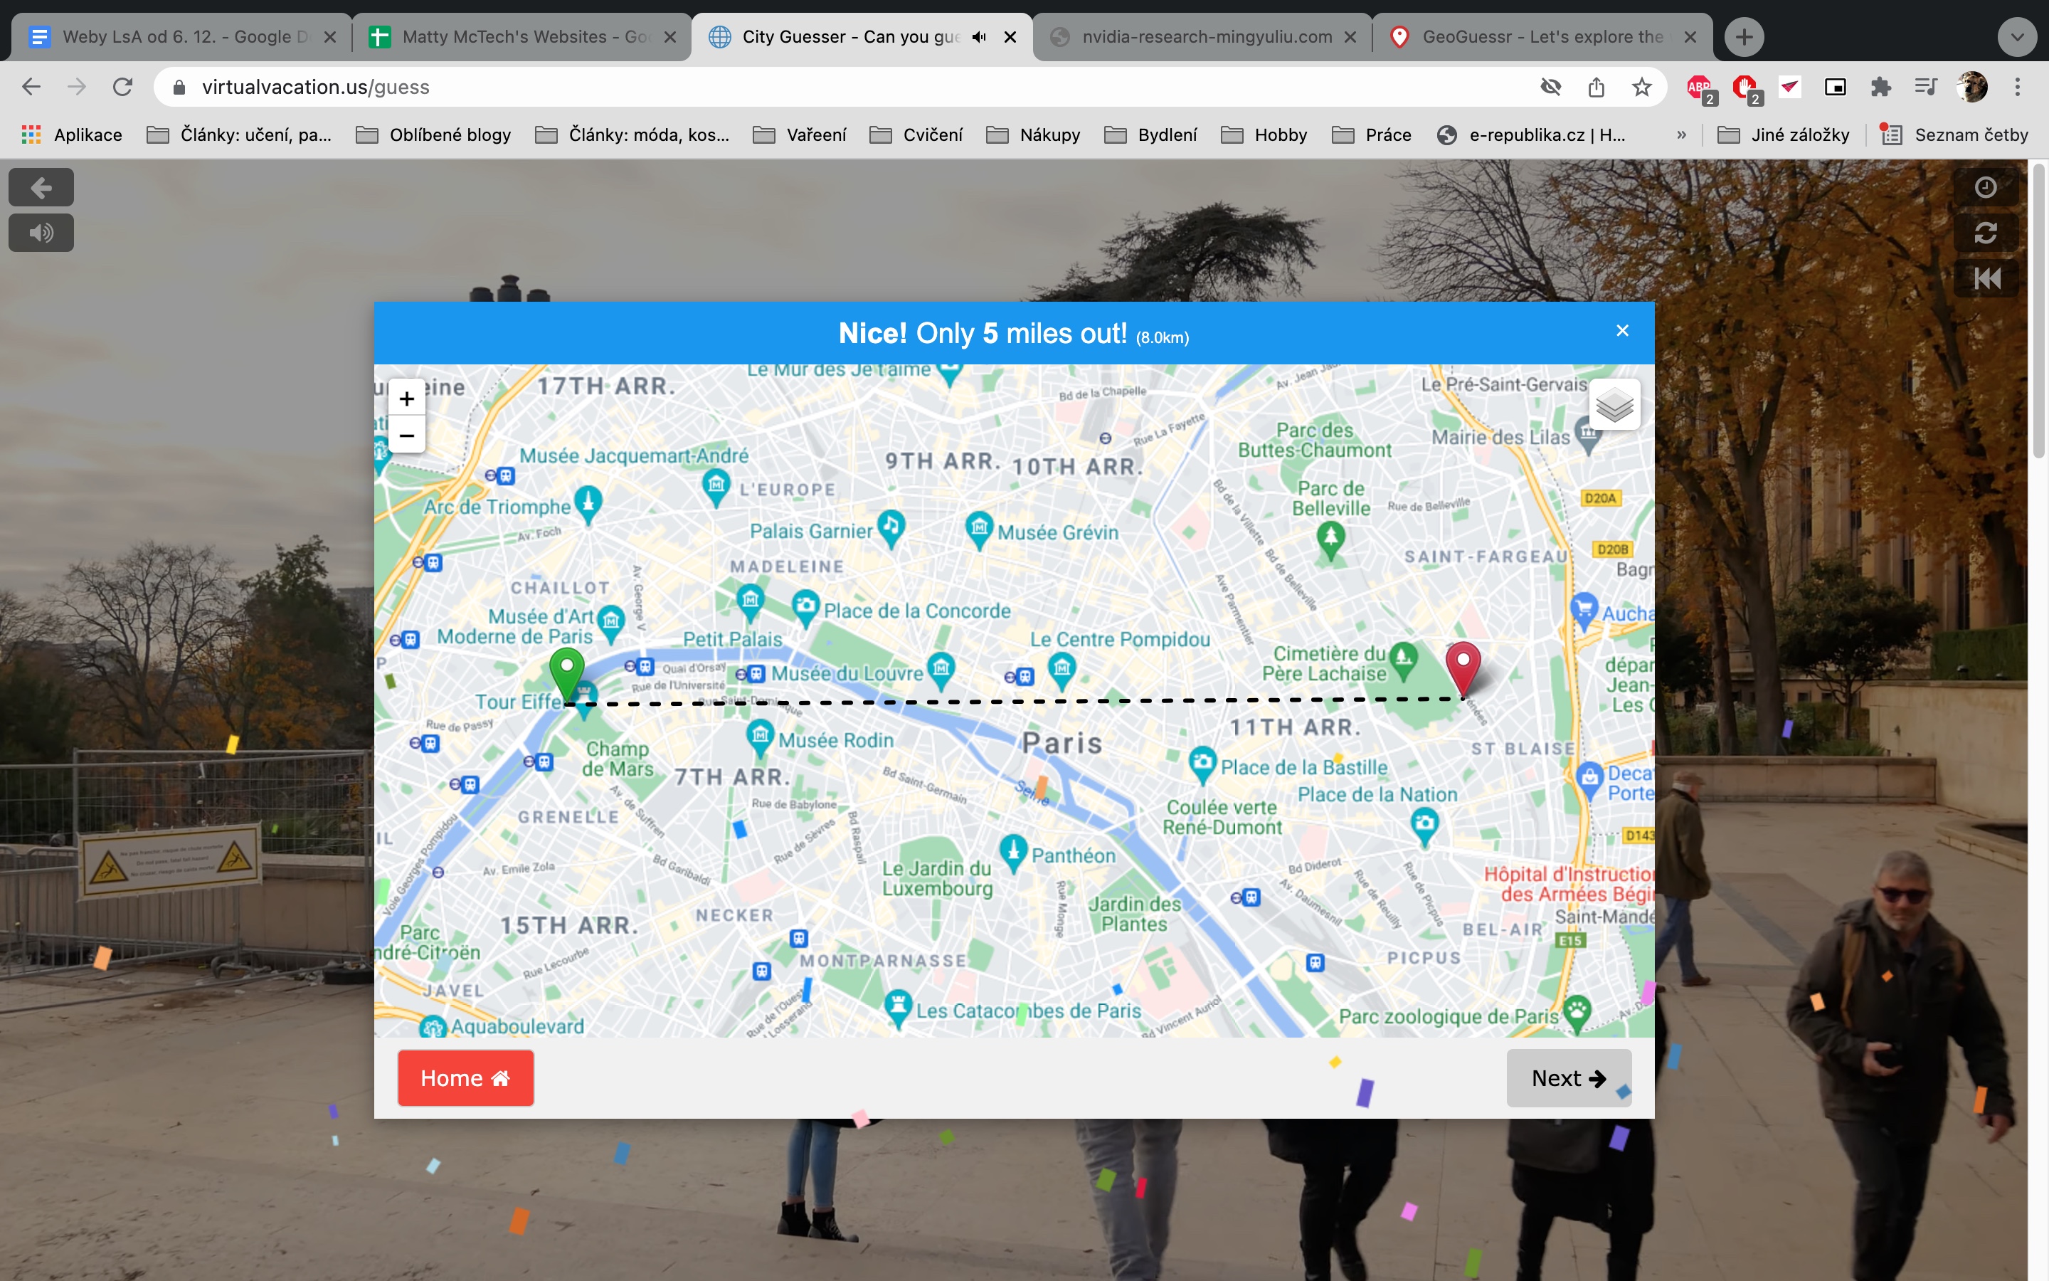Zoom out on the map
This screenshot has width=2049, height=1281.
(x=406, y=436)
